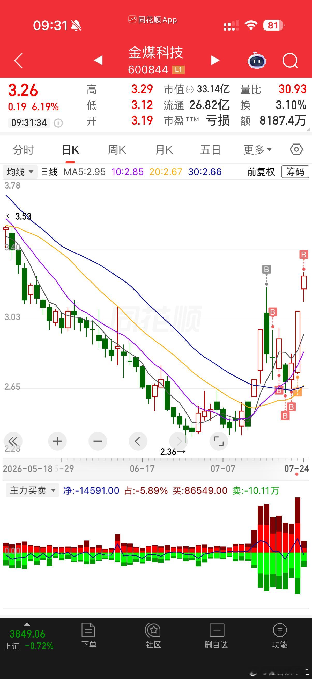Zoom in chart with plus button

pos(57,441)
